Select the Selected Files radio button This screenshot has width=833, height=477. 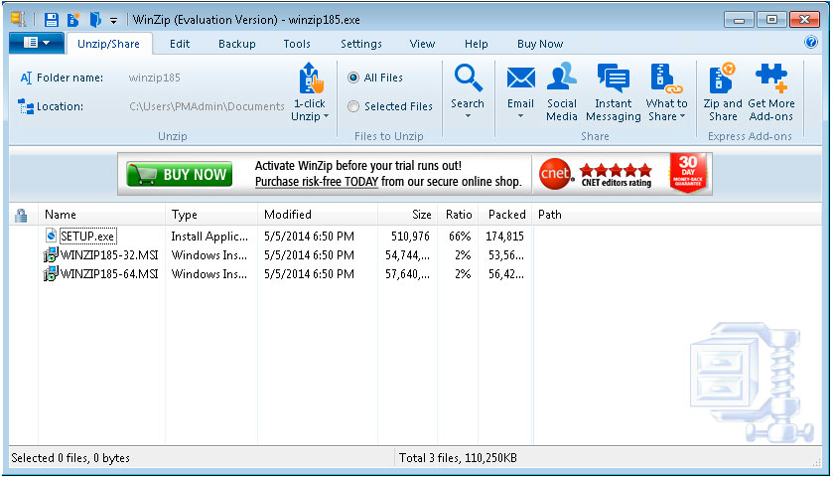pos(353,106)
